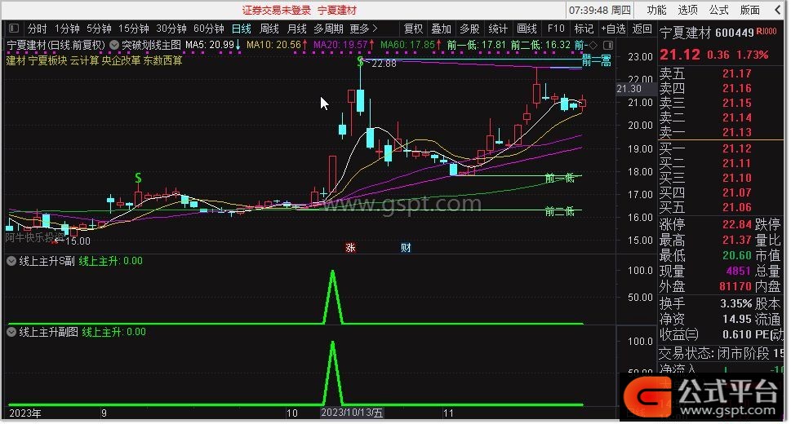Open the 公式 menu
Image resolution: width=791 pixels, height=424 pixels.
click(x=718, y=10)
